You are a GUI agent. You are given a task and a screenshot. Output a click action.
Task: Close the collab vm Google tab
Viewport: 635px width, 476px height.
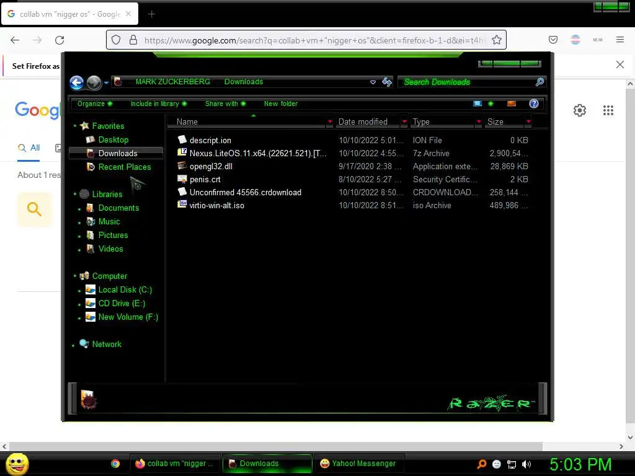click(128, 14)
